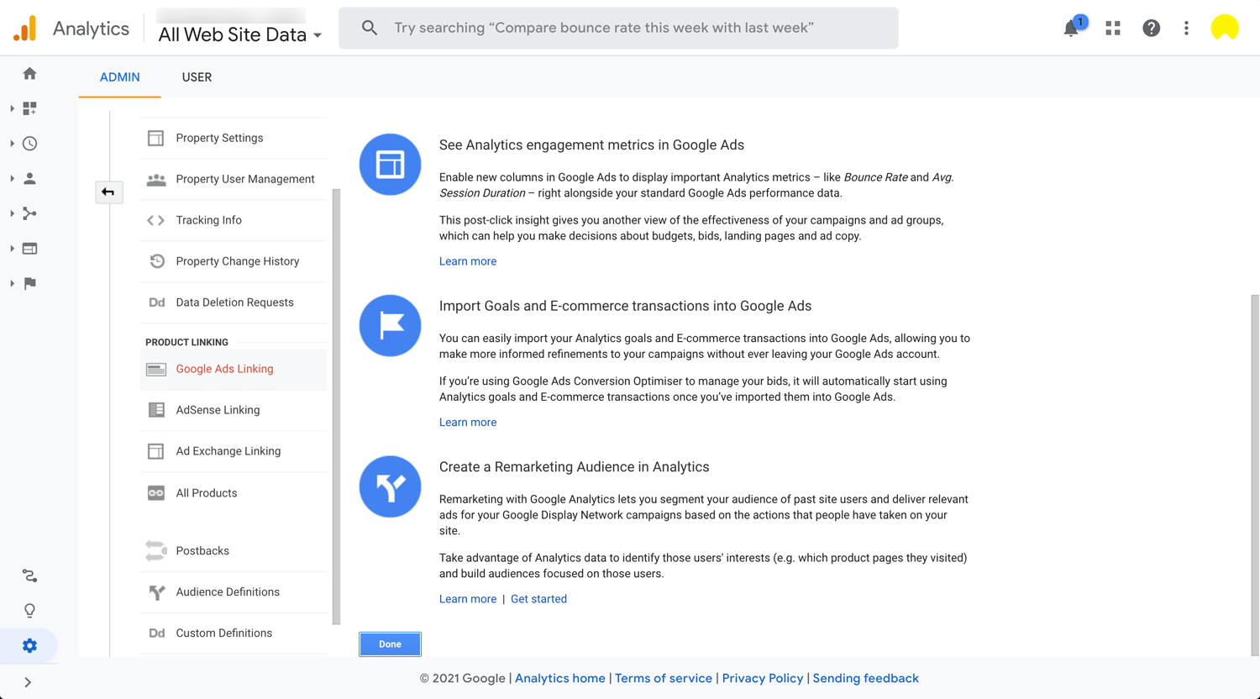Click the search magnifier icon
1260x699 pixels.
click(x=370, y=28)
